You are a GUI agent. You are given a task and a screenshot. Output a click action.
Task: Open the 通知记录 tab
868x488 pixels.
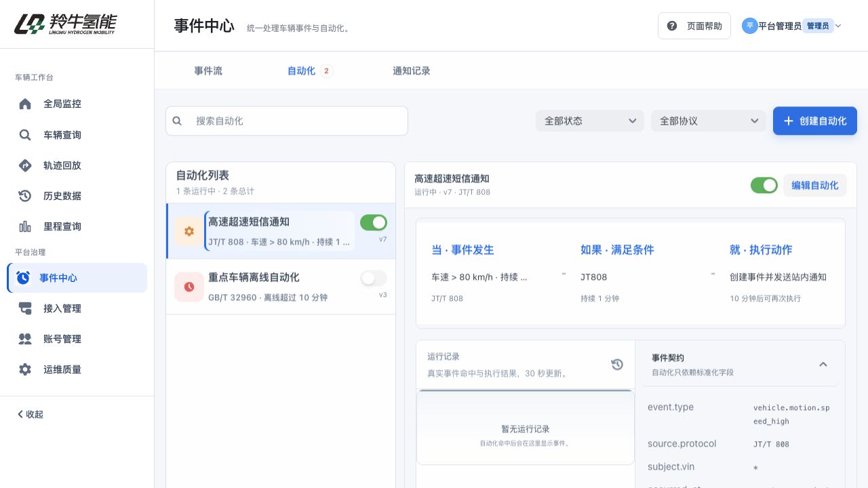(x=412, y=70)
